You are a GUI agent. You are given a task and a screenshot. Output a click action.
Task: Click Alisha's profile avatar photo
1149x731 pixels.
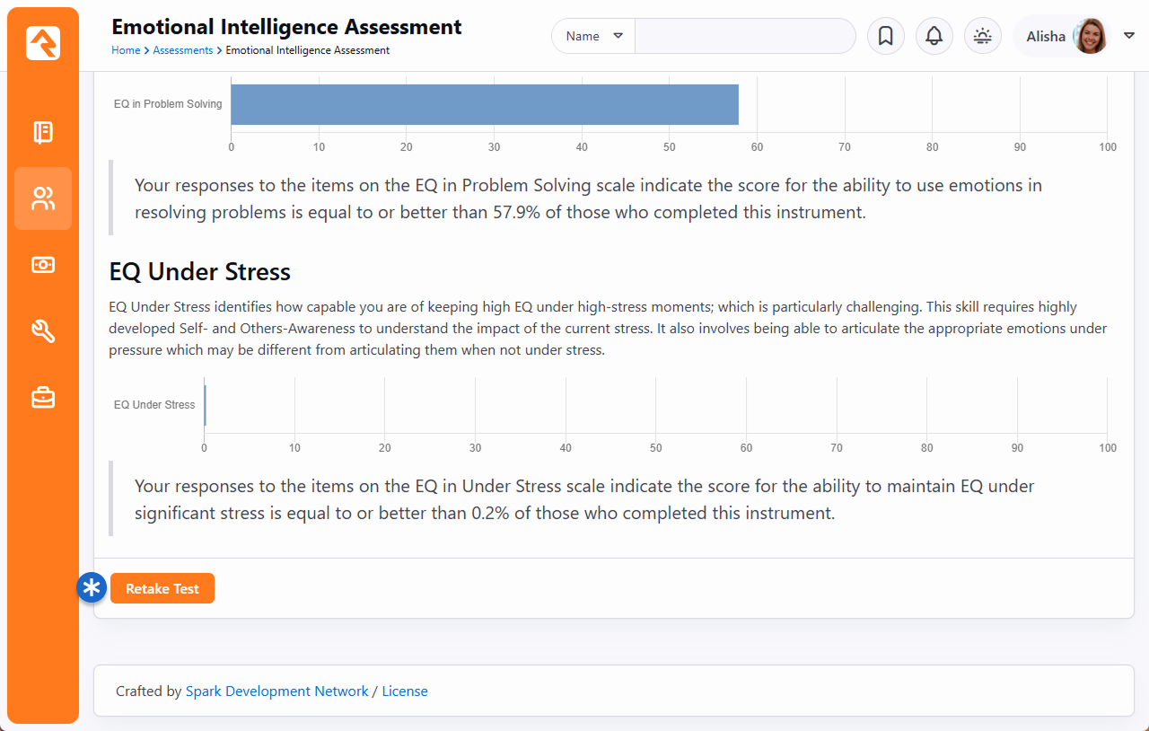[1091, 36]
